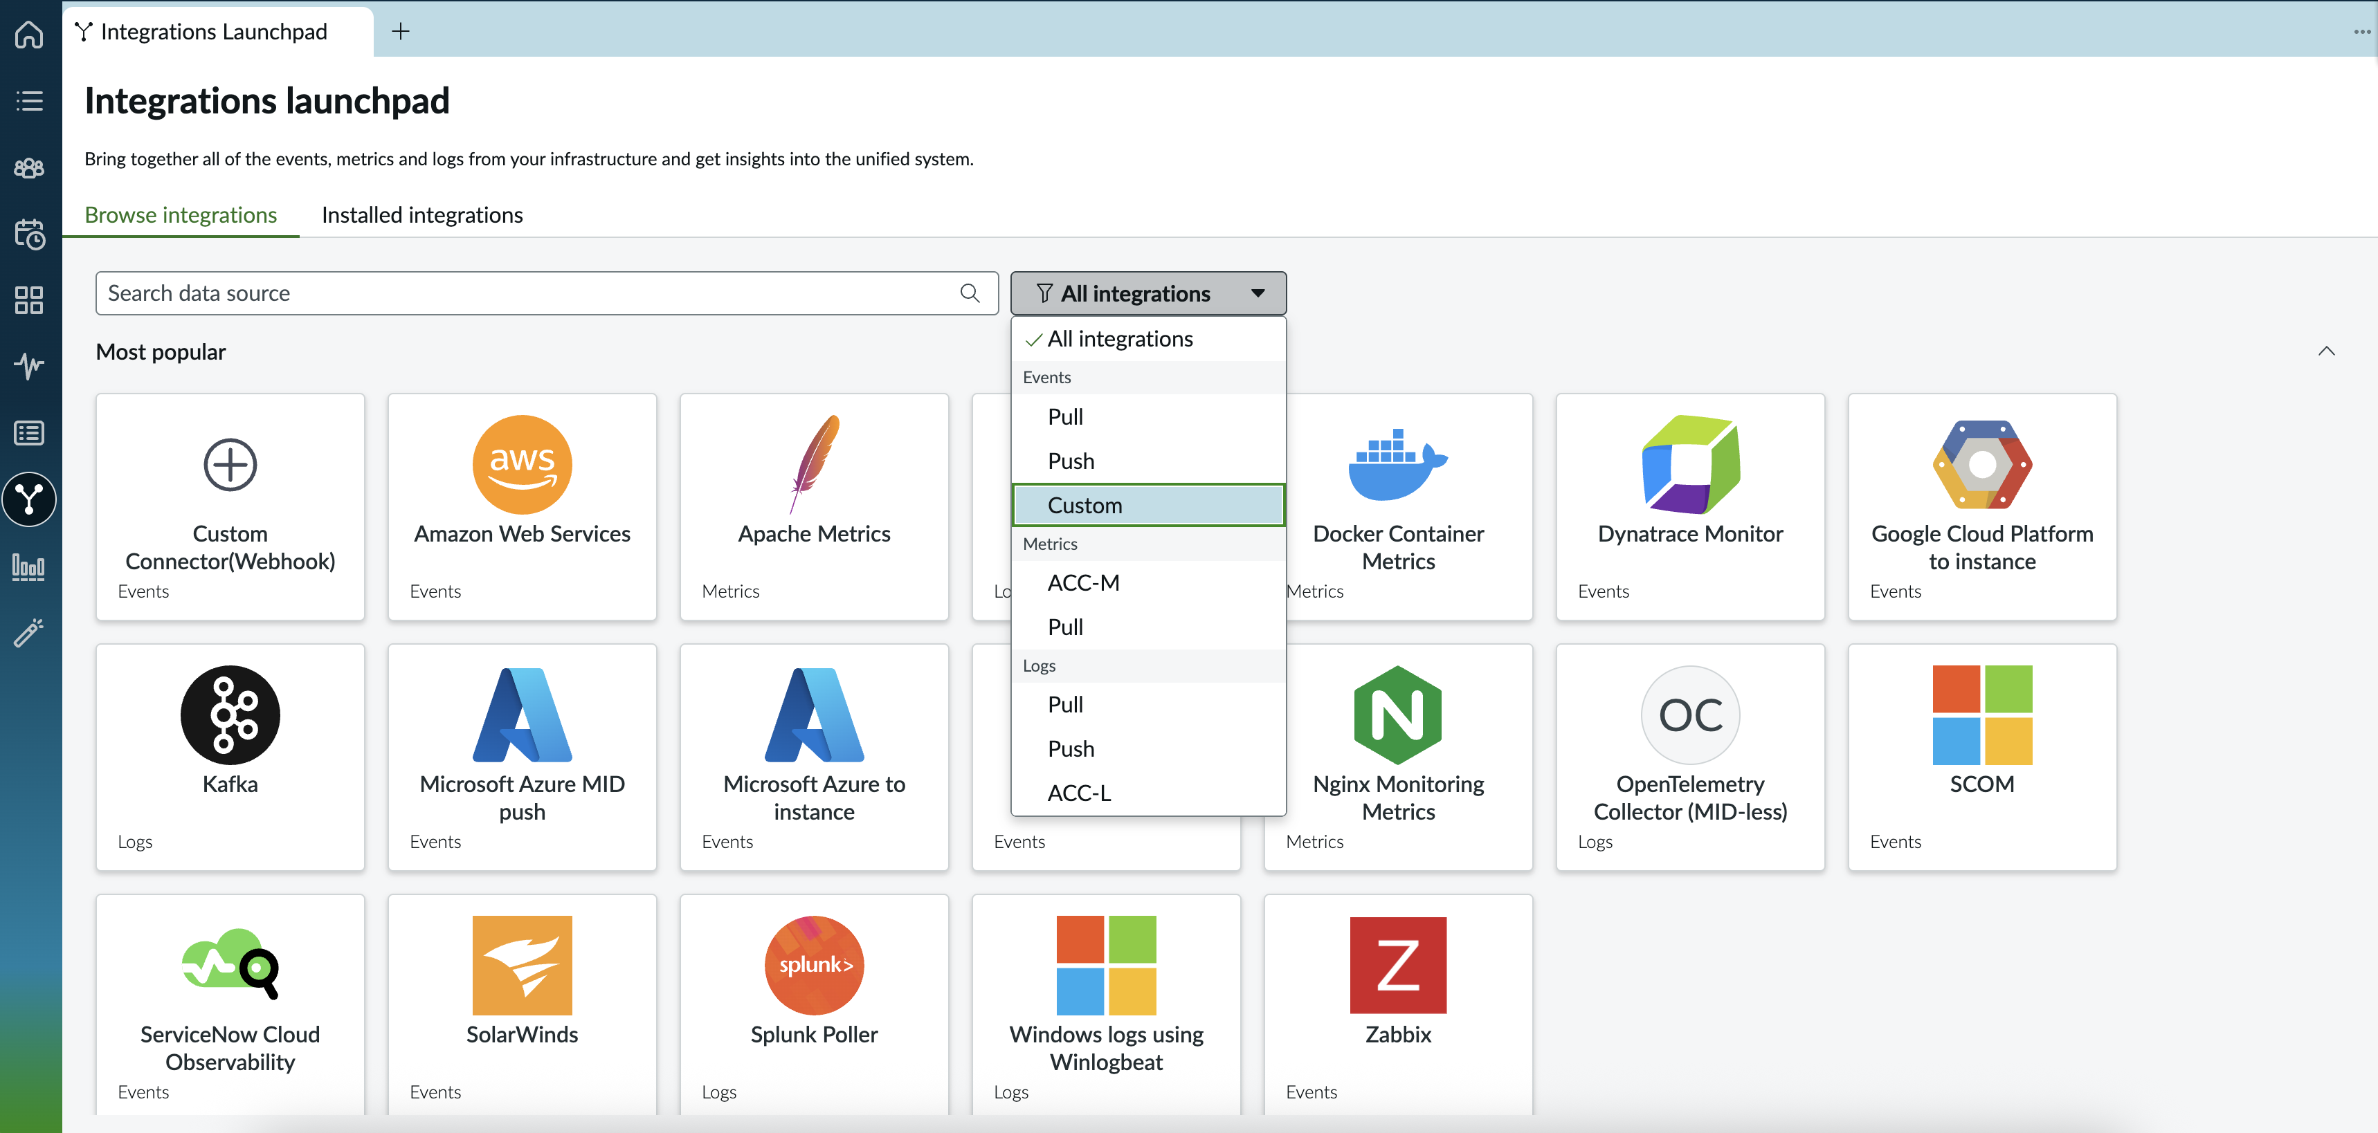
Task: Close the All integrations filter dropdown
Action: point(1147,293)
